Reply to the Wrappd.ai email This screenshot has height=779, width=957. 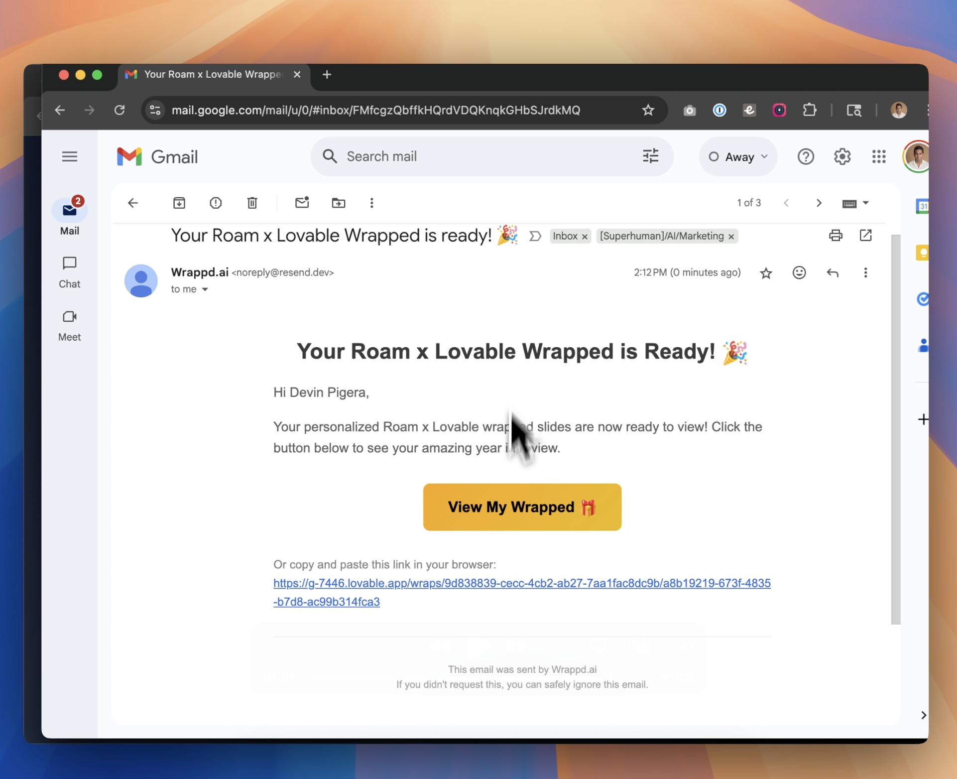(x=832, y=272)
